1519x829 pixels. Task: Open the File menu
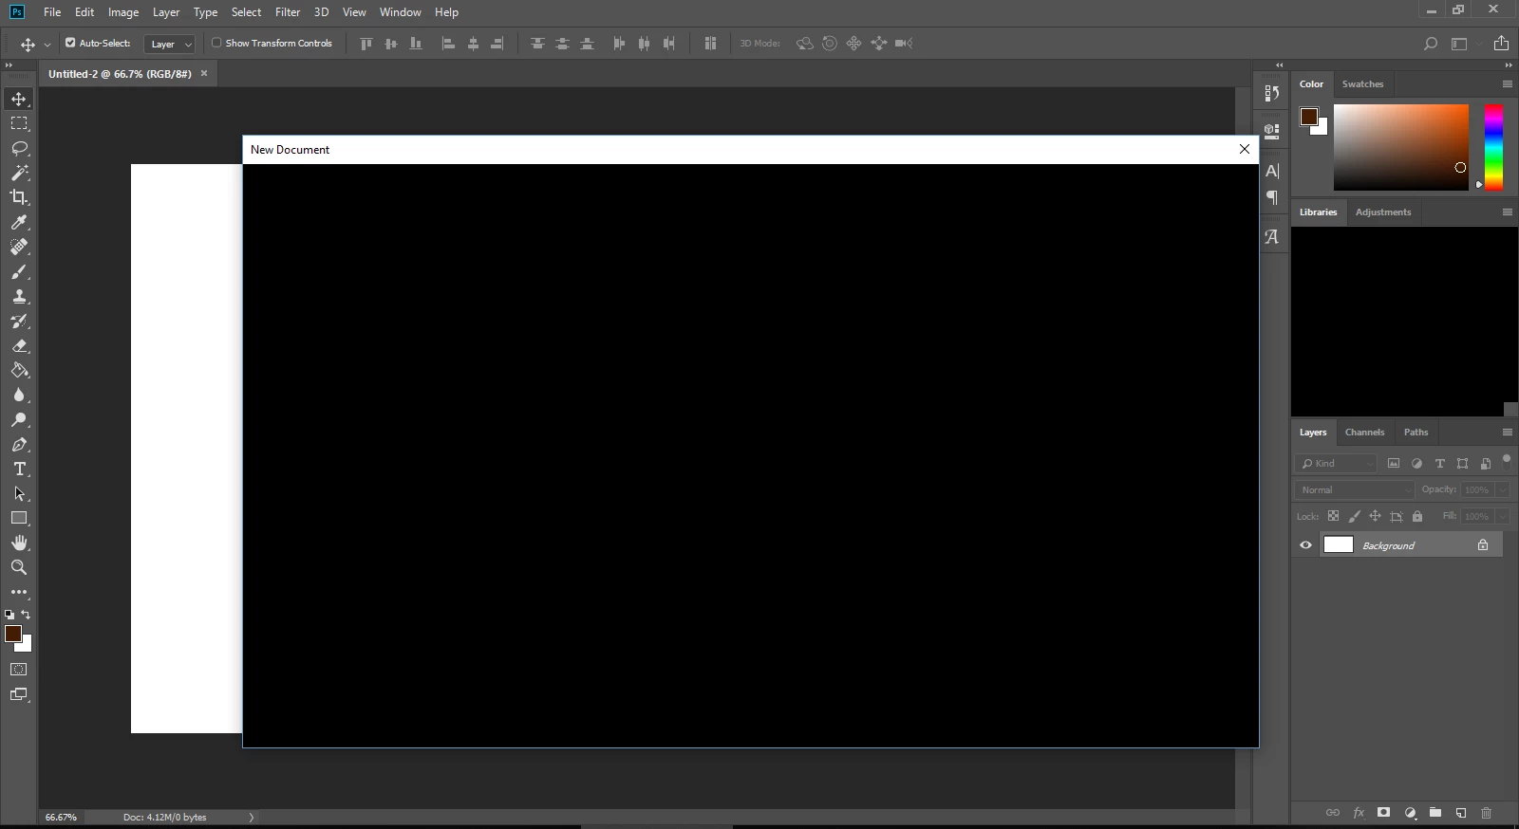tap(52, 12)
